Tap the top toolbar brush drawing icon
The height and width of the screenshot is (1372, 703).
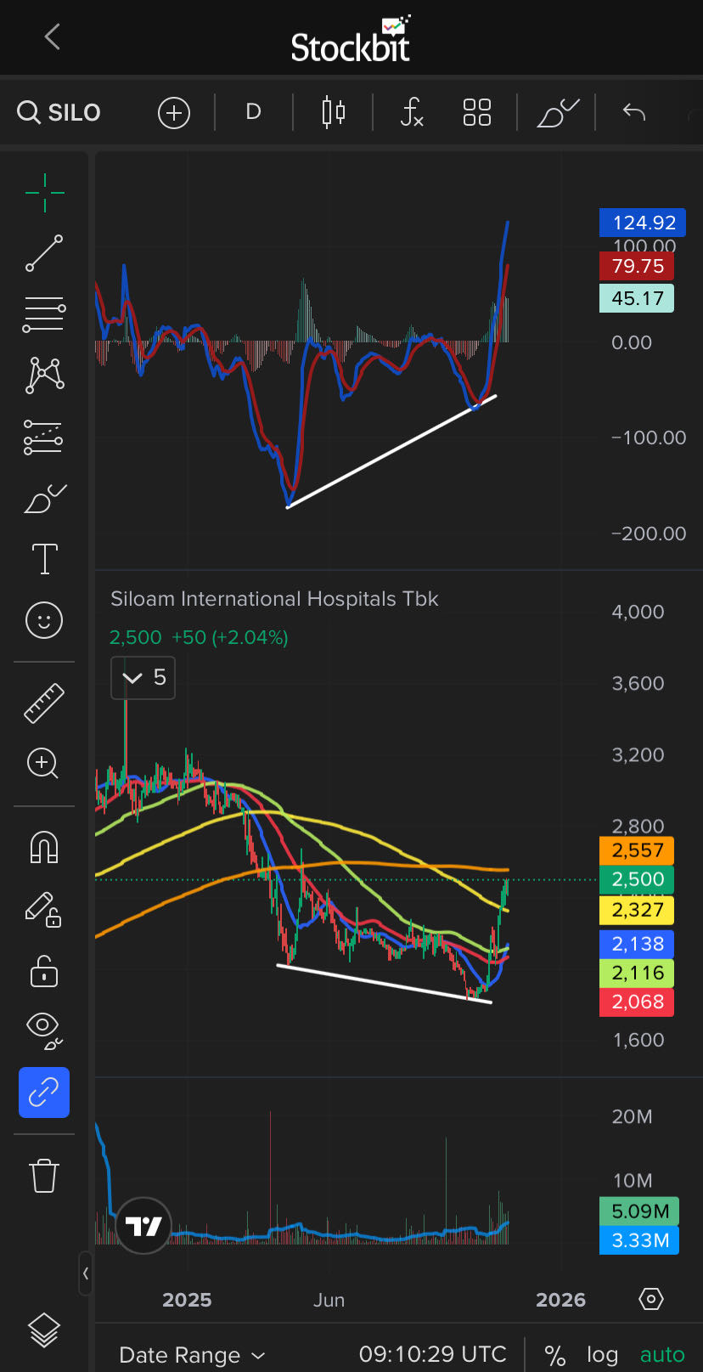coord(558,112)
